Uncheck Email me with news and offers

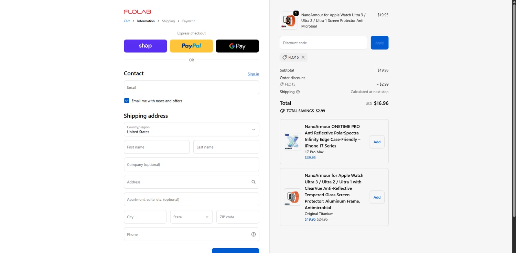127,101
